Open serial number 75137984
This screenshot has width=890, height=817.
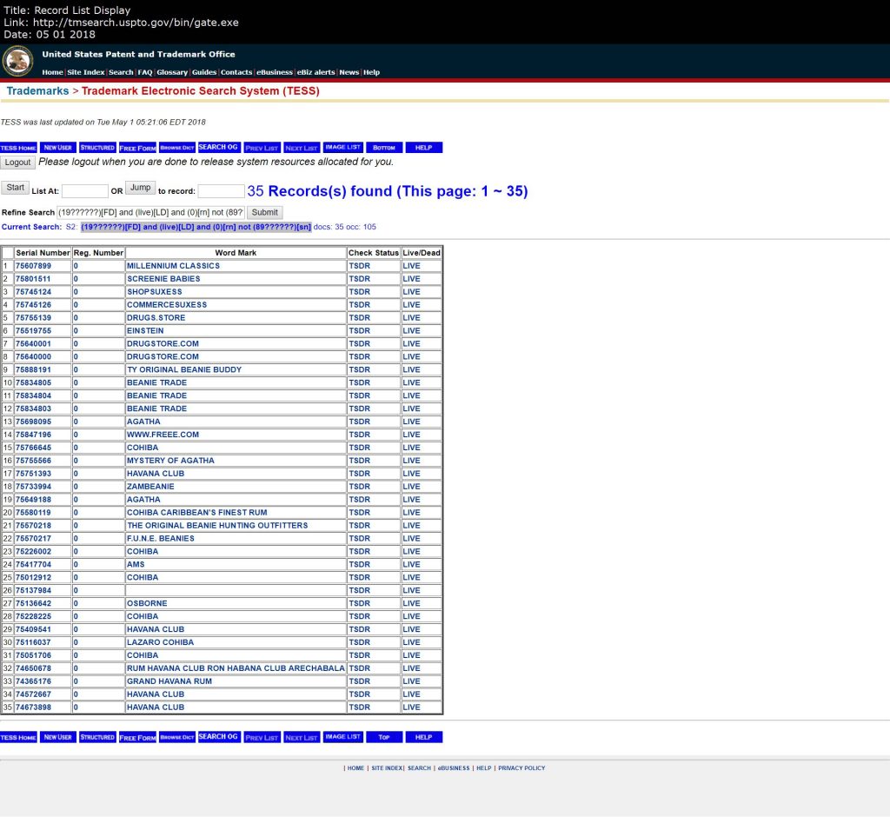coord(34,590)
